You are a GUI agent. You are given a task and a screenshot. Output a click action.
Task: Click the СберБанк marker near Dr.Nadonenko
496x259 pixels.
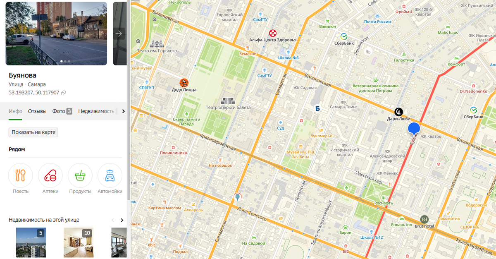[x=474, y=110]
